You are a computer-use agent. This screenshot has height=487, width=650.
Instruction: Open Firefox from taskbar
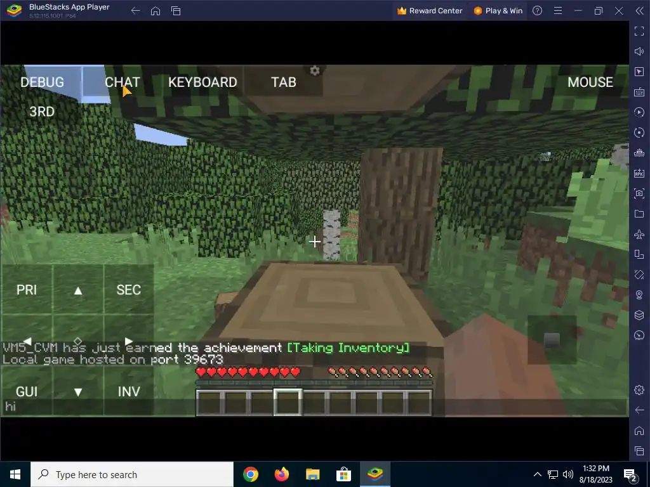(282, 474)
